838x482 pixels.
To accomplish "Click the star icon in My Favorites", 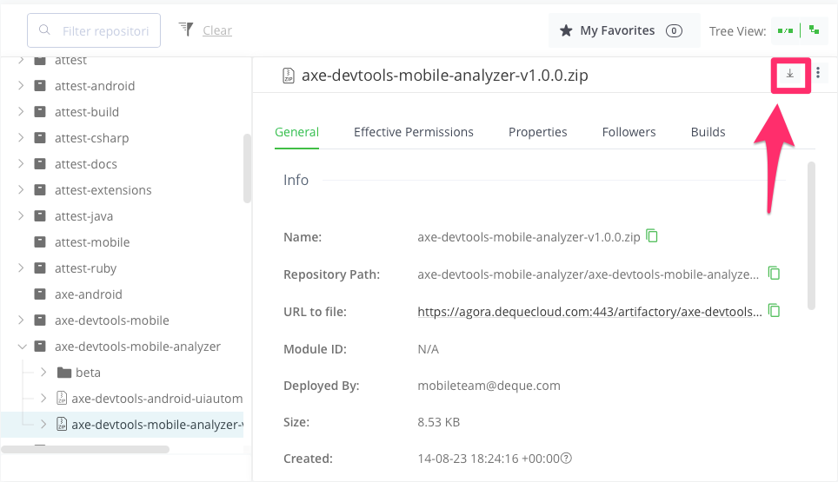I will click(566, 30).
